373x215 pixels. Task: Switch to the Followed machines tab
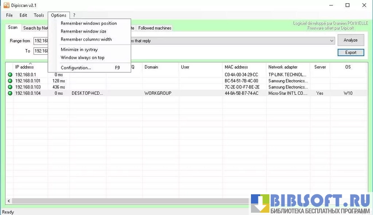(155, 28)
